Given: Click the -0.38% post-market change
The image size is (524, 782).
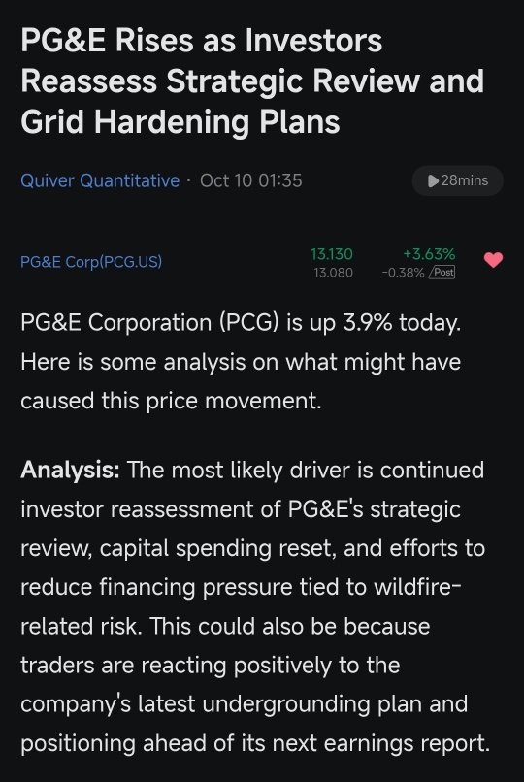Looking at the screenshot, I should tap(403, 273).
